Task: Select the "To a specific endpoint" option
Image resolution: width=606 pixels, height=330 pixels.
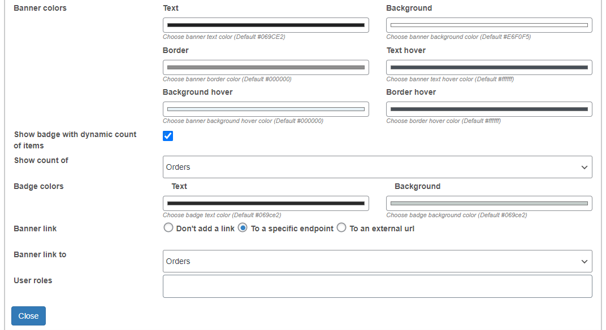Action: click(243, 227)
